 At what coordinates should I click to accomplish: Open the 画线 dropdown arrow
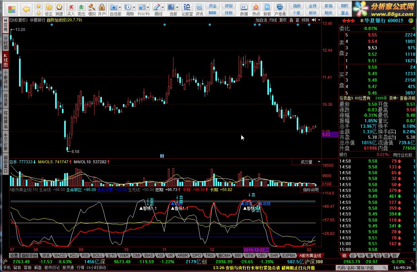pos(163,7)
